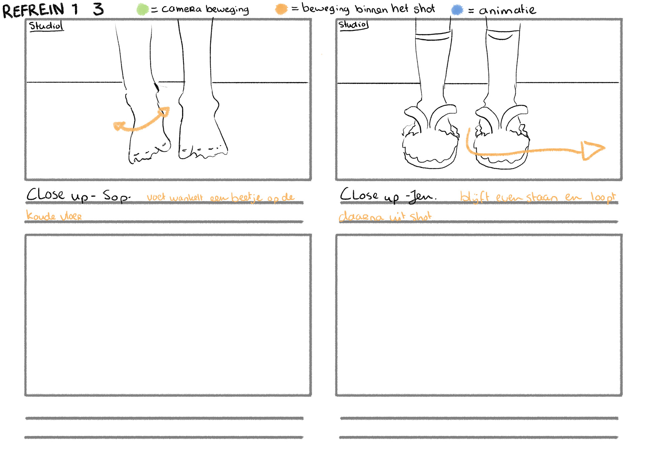Click the page number 3 in header
Image resolution: width=647 pixels, height=457 pixels.
[98, 9]
